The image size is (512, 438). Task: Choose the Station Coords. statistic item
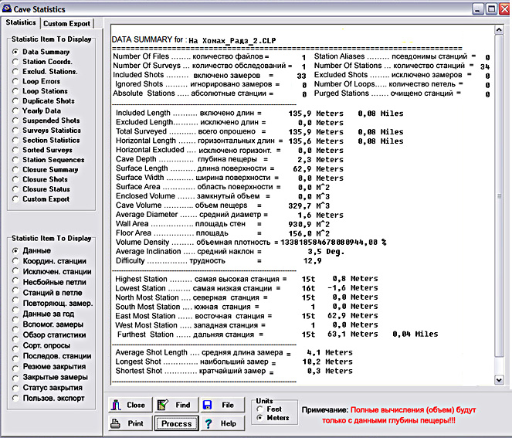pyautogui.click(x=15, y=62)
